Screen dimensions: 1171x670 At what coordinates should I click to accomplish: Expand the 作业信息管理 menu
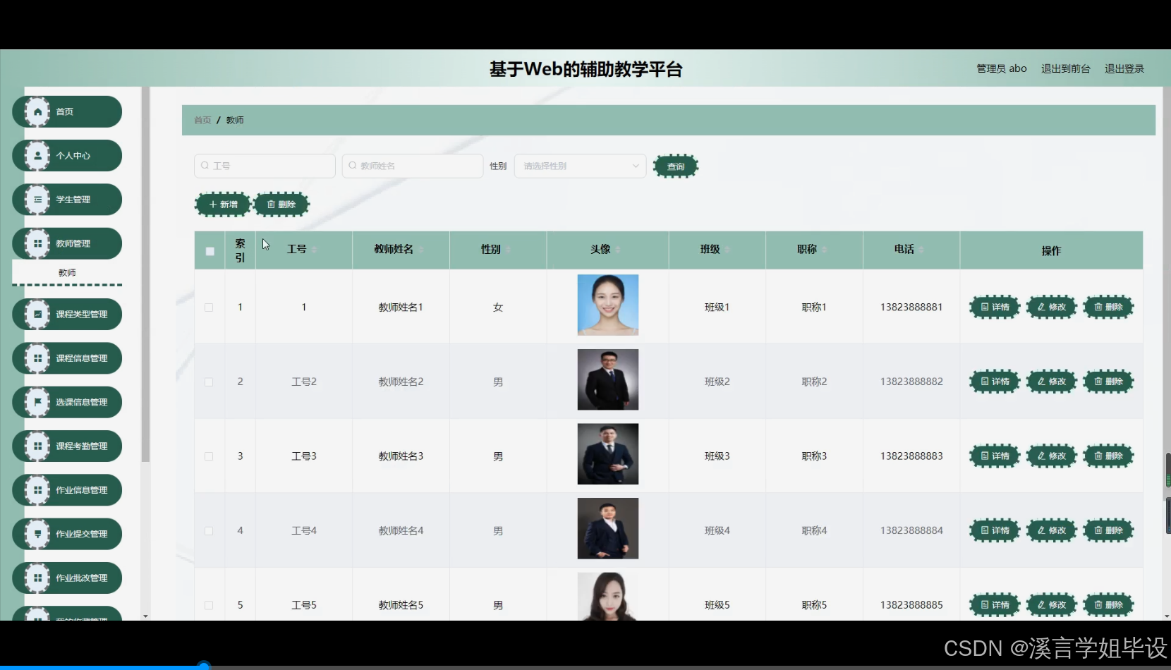tap(67, 490)
